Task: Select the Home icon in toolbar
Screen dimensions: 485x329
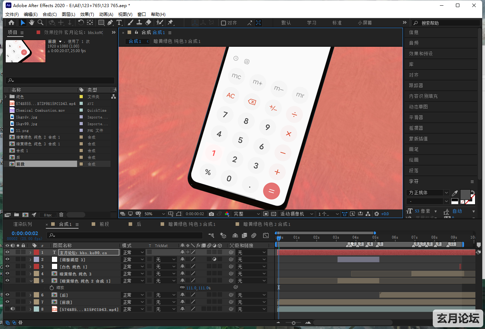Action: (11, 23)
